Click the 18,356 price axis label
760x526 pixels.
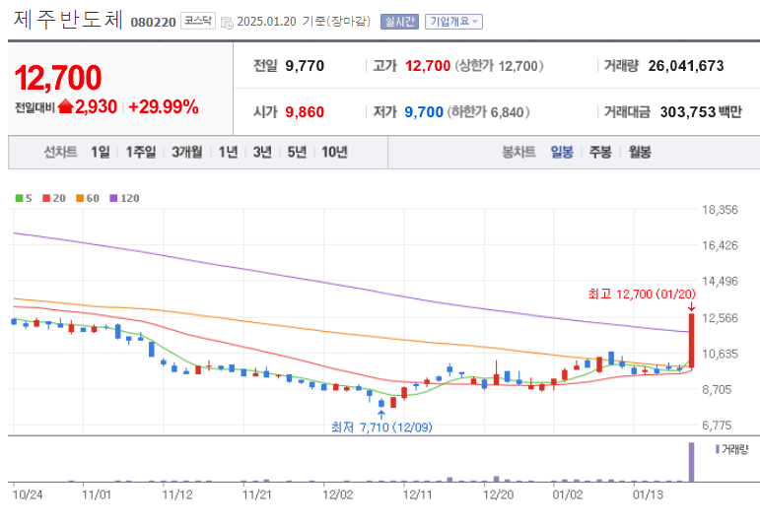[x=720, y=210]
